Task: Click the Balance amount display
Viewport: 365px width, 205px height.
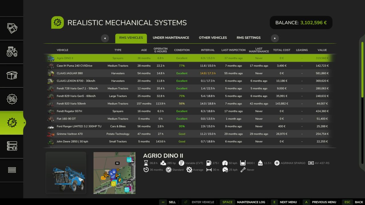Action: click(x=301, y=22)
